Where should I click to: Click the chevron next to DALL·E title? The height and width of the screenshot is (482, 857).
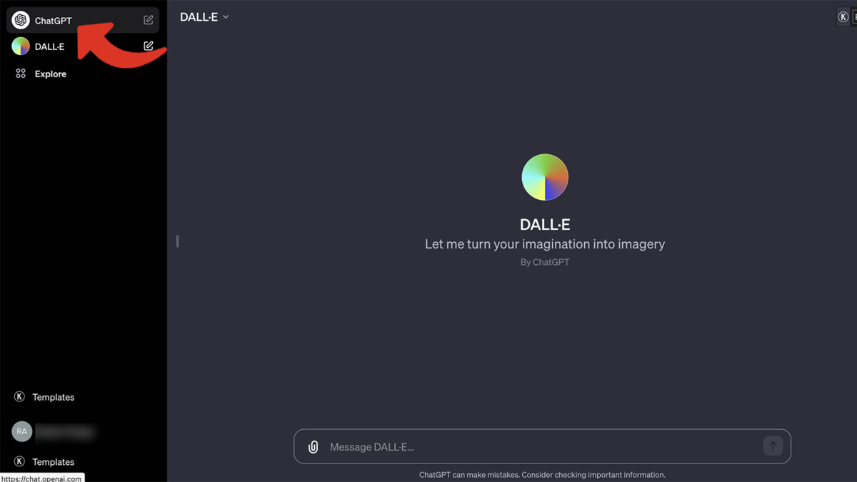pos(226,17)
